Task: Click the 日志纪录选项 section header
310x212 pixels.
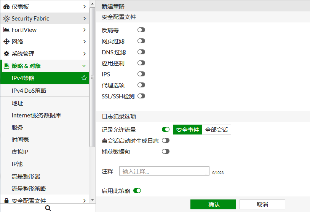Action: pyautogui.click(x=119, y=117)
